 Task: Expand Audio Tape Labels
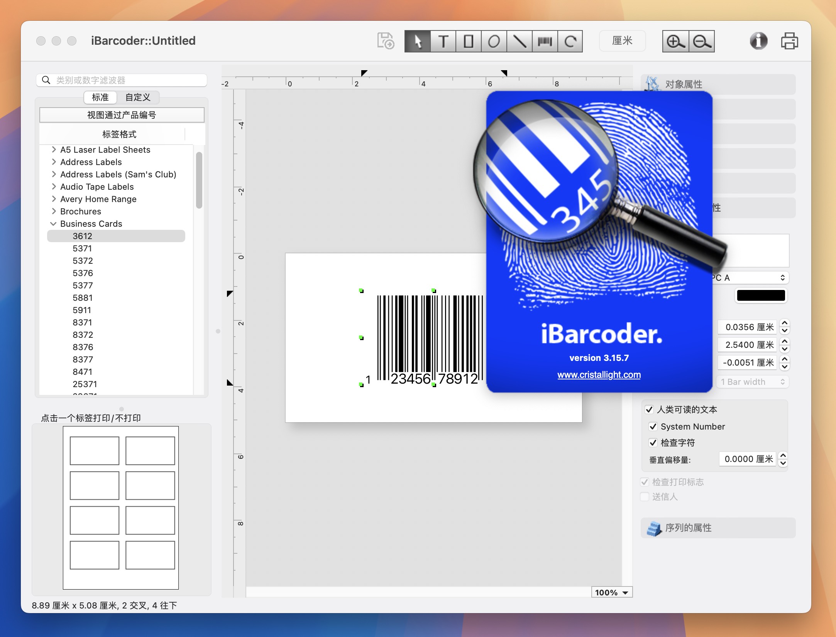click(54, 187)
